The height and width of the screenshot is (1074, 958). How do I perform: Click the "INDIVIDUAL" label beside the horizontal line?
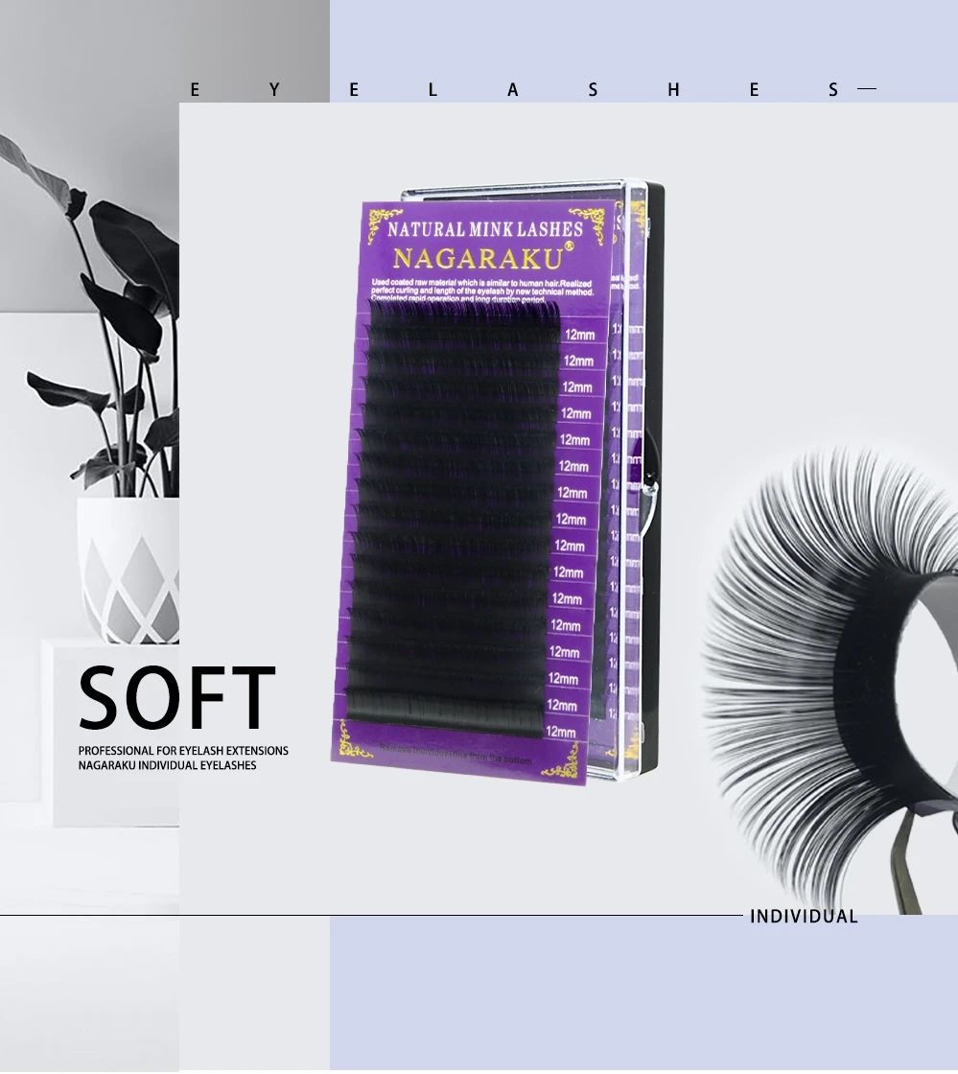click(x=804, y=917)
